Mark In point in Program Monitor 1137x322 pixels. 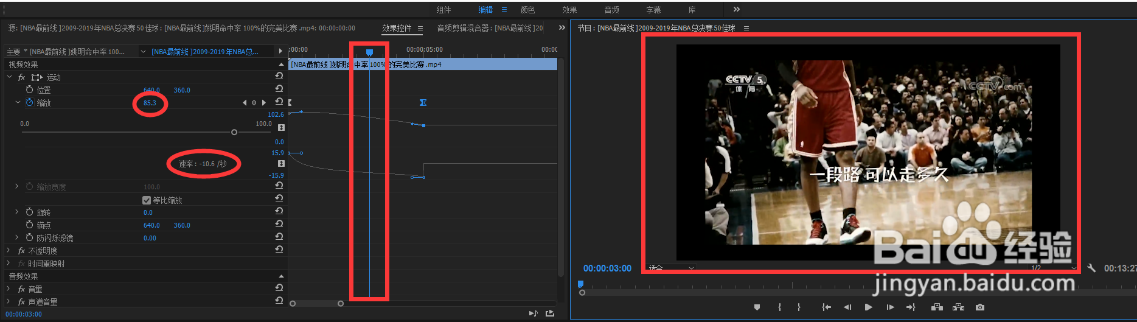tap(779, 307)
